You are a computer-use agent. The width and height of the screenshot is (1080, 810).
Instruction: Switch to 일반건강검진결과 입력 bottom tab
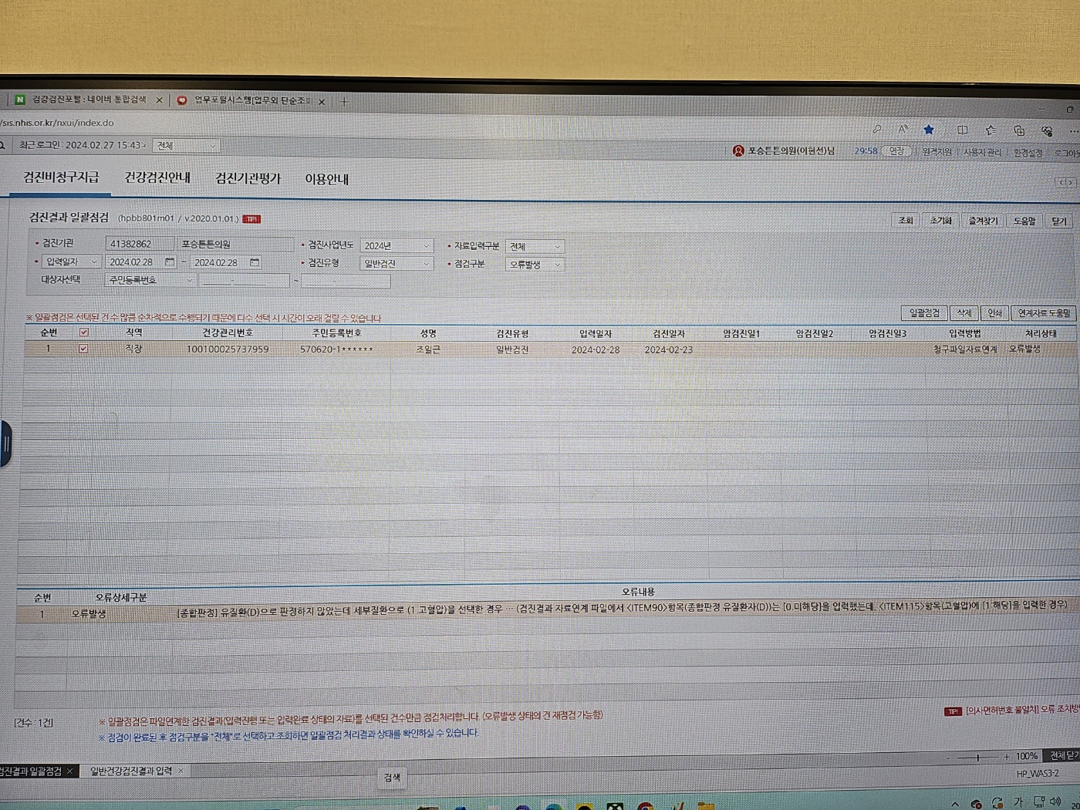coord(131,771)
